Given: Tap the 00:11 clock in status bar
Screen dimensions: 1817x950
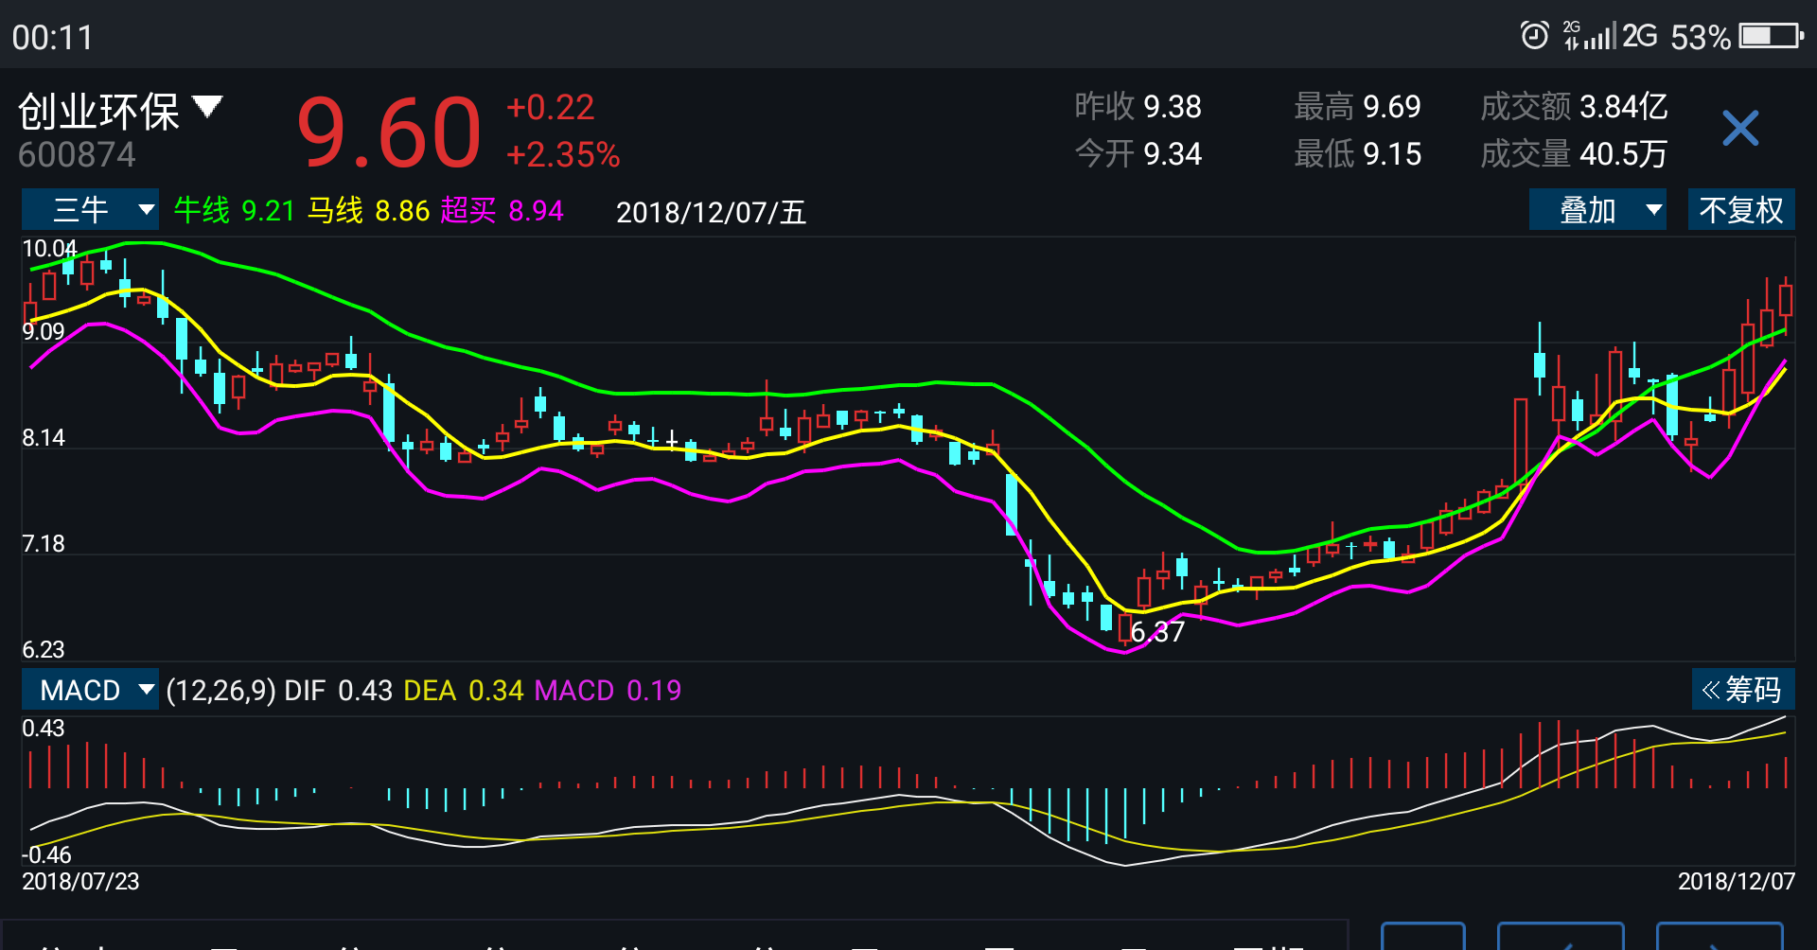Looking at the screenshot, I should 52,38.
